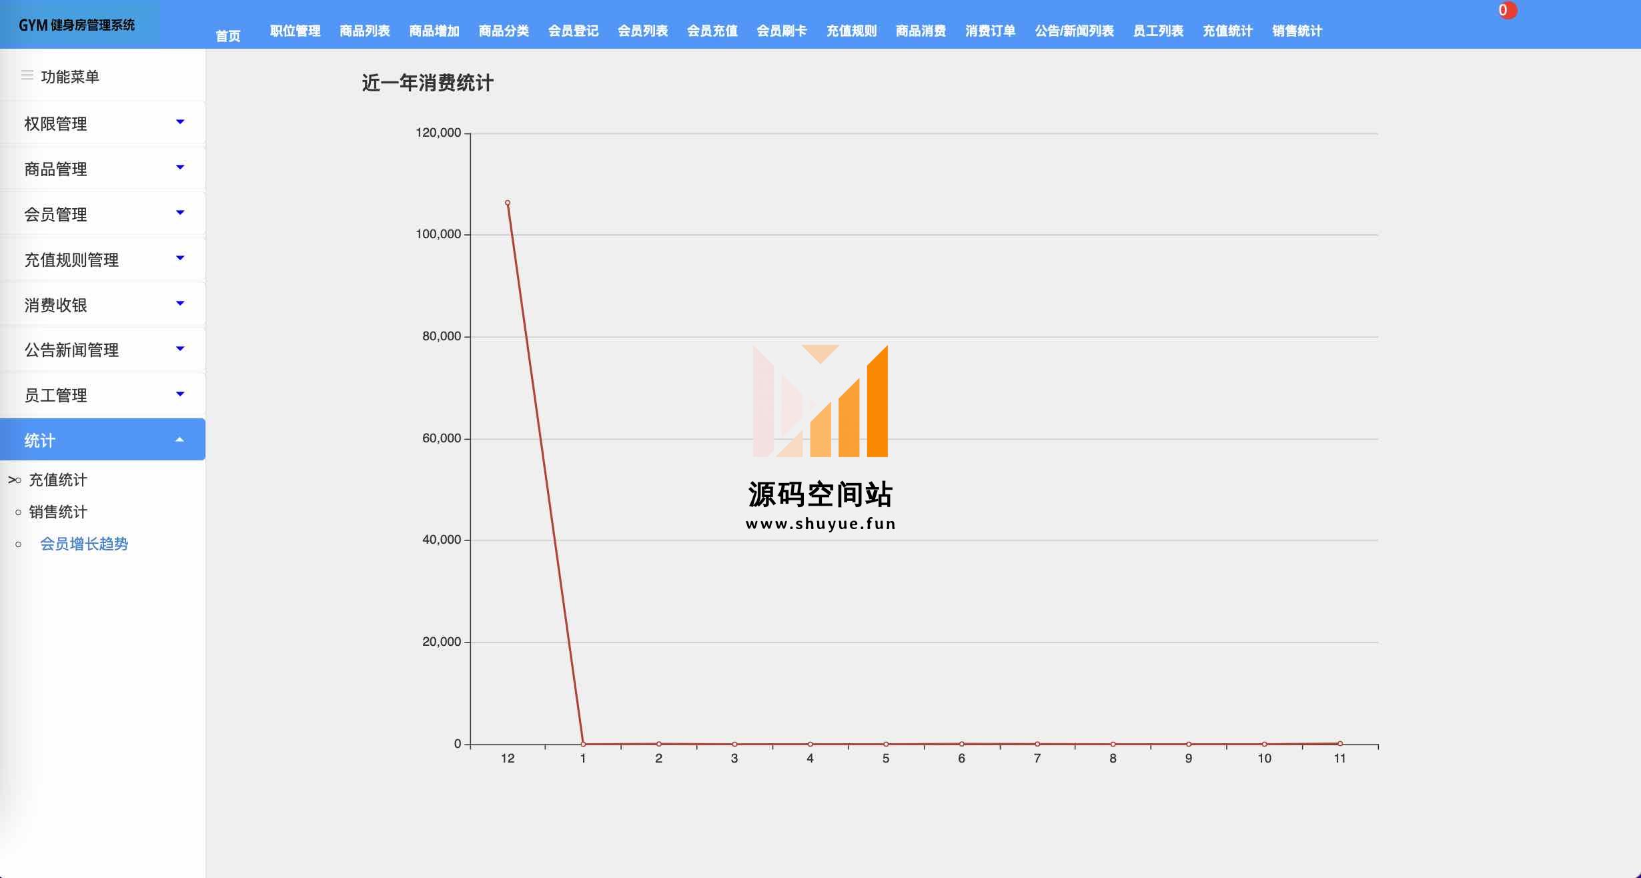Screen dimensions: 1641x878
Task: Open 商品消费 in the top navigation
Action: click(x=921, y=31)
